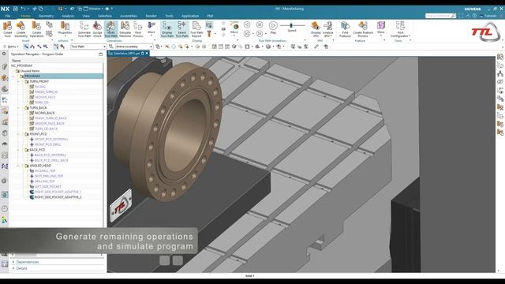Switch to the Analysis ribbon tab

pyautogui.click(x=68, y=16)
